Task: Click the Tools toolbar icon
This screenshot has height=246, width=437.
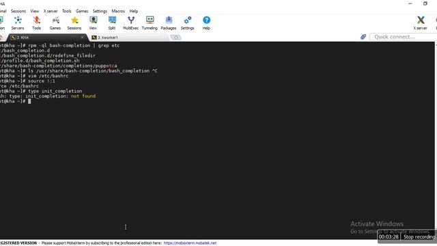Action: click(x=36, y=23)
